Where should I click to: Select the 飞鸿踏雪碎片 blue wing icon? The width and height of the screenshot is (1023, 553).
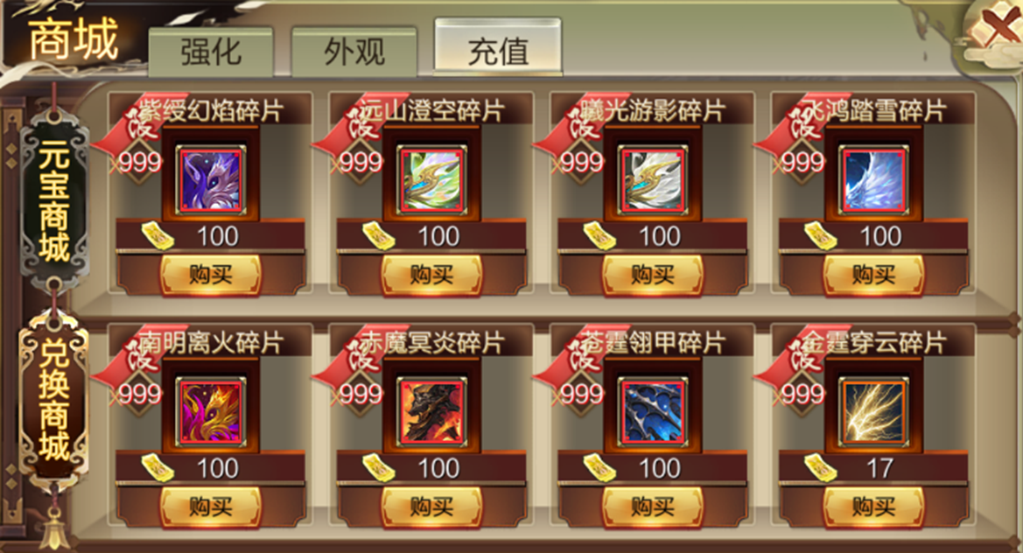[874, 179]
